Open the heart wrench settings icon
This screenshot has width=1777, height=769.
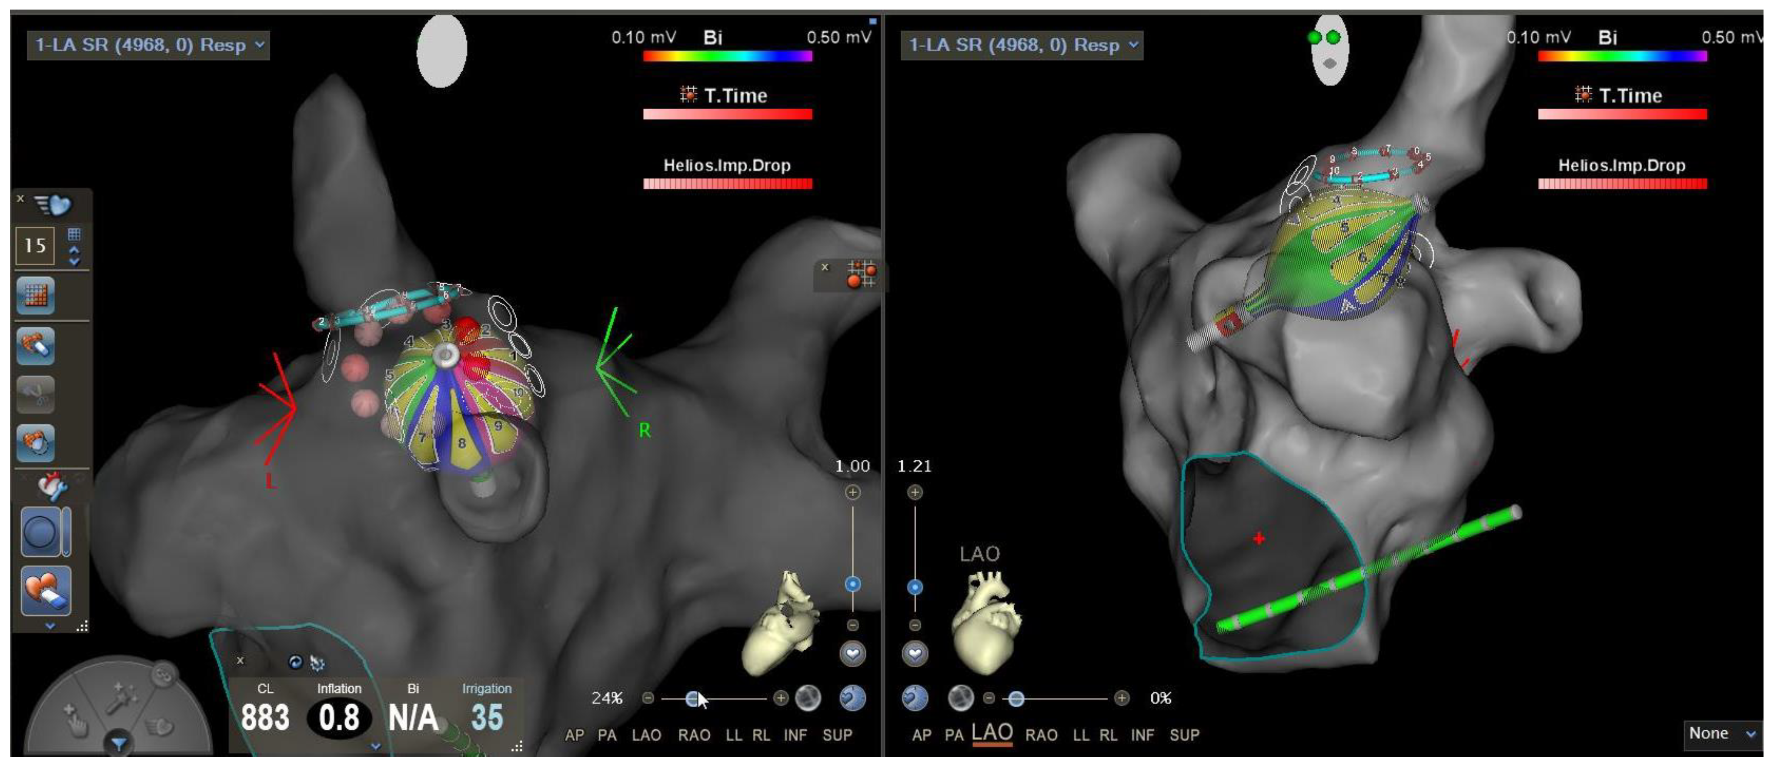point(52,487)
